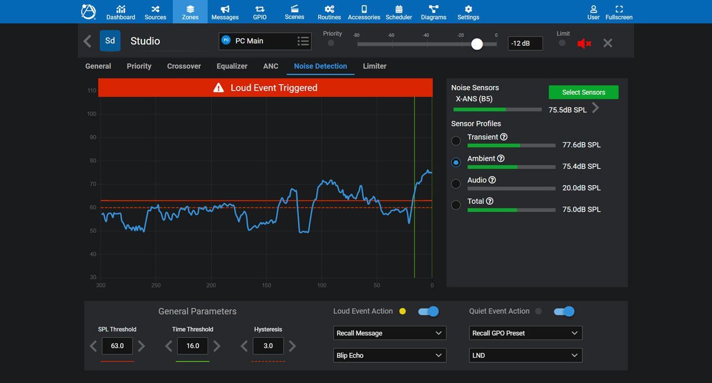Change the Blip Echo message selection

[x=389, y=355]
